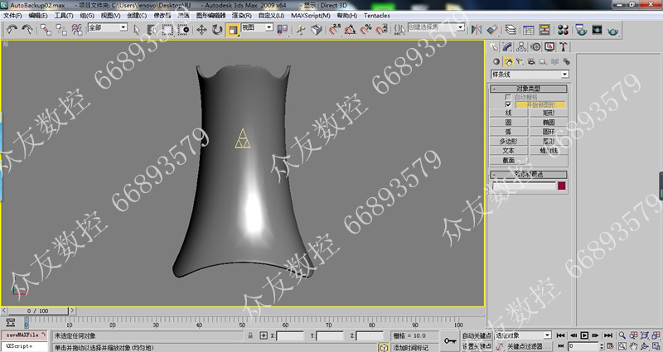The width and height of the screenshot is (663, 352).
Task: Toggle the 自动关键点 Auto Key button
Action: click(477, 335)
